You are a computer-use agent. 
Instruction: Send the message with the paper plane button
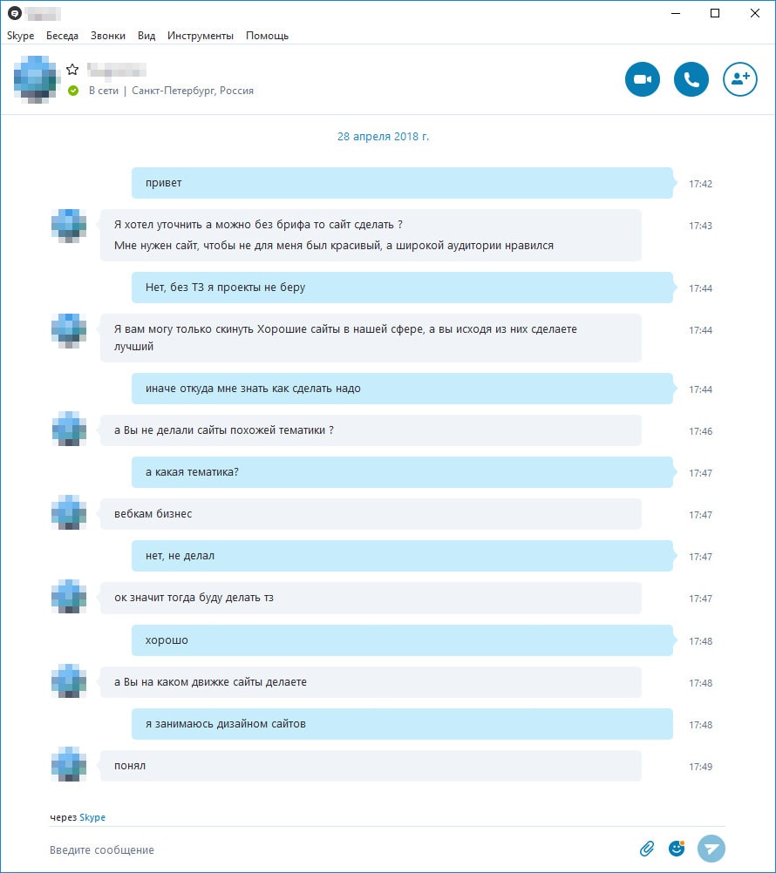point(711,849)
